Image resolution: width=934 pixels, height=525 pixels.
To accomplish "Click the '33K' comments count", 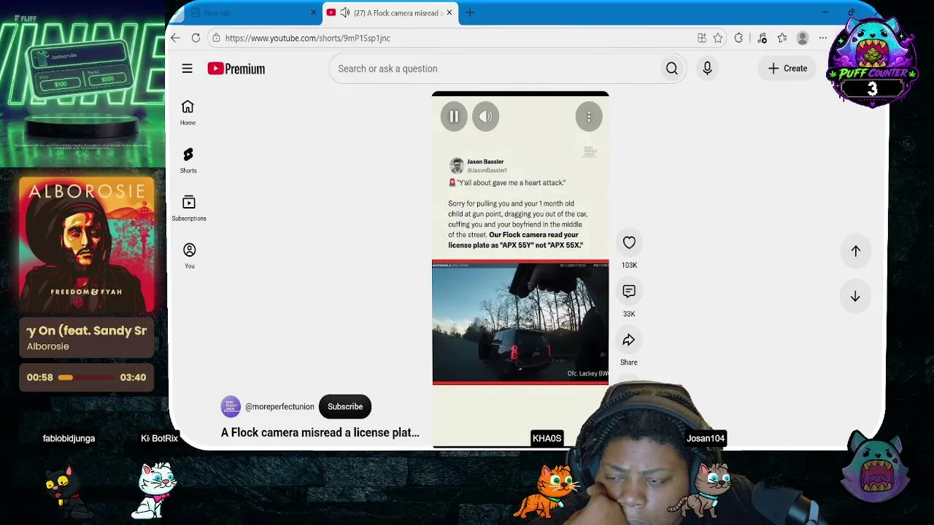I will (x=629, y=314).
